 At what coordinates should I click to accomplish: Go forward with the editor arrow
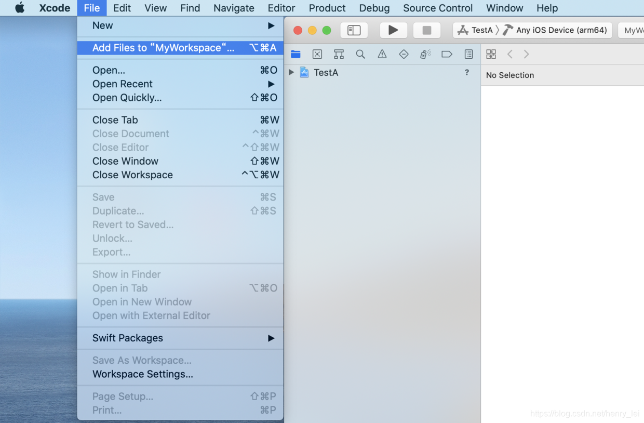click(527, 54)
